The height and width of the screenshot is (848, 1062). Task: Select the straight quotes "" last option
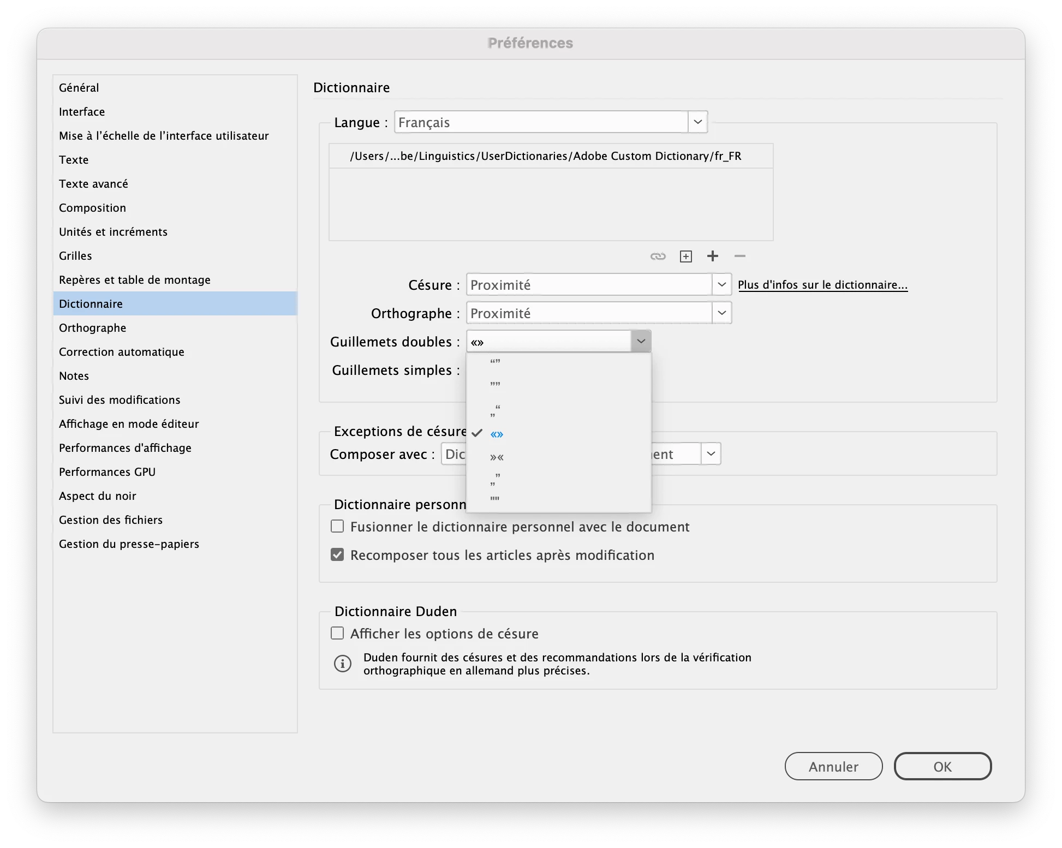tap(495, 499)
